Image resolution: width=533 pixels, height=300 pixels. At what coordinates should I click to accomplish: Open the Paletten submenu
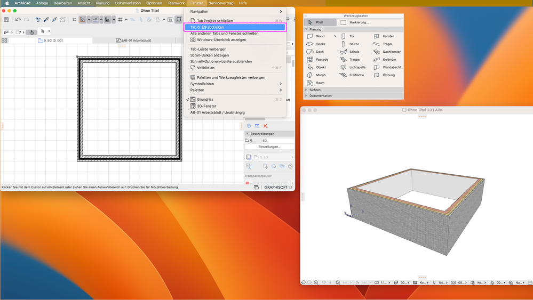[x=235, y=90]
